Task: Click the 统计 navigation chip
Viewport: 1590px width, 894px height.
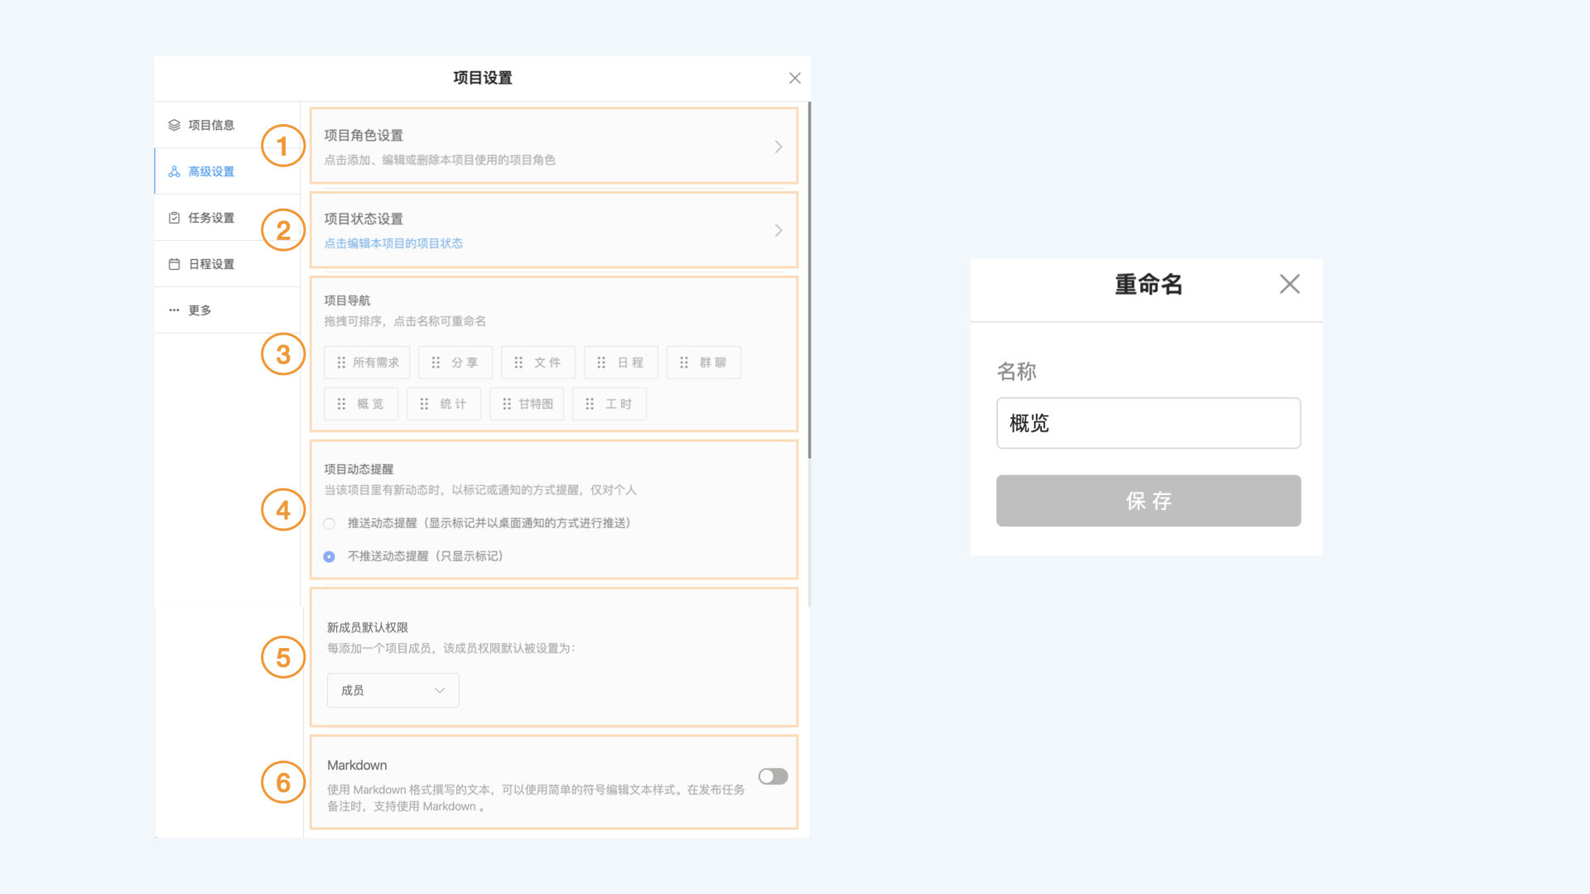Action: pos(444,404)
